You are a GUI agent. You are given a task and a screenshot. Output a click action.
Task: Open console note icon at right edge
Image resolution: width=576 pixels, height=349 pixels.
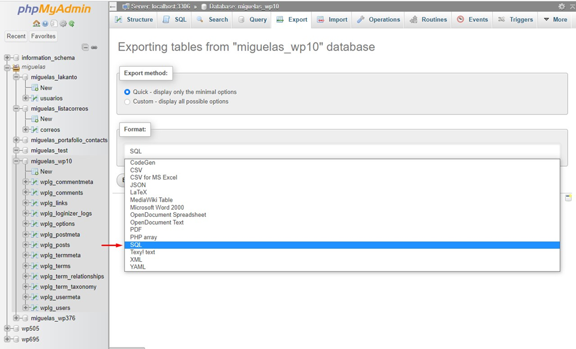(568, 198)
